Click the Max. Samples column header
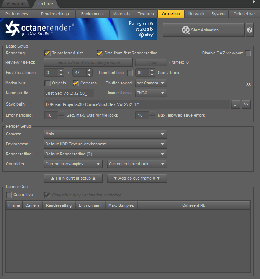The image size is (260, 279). [x=121, y=205]
